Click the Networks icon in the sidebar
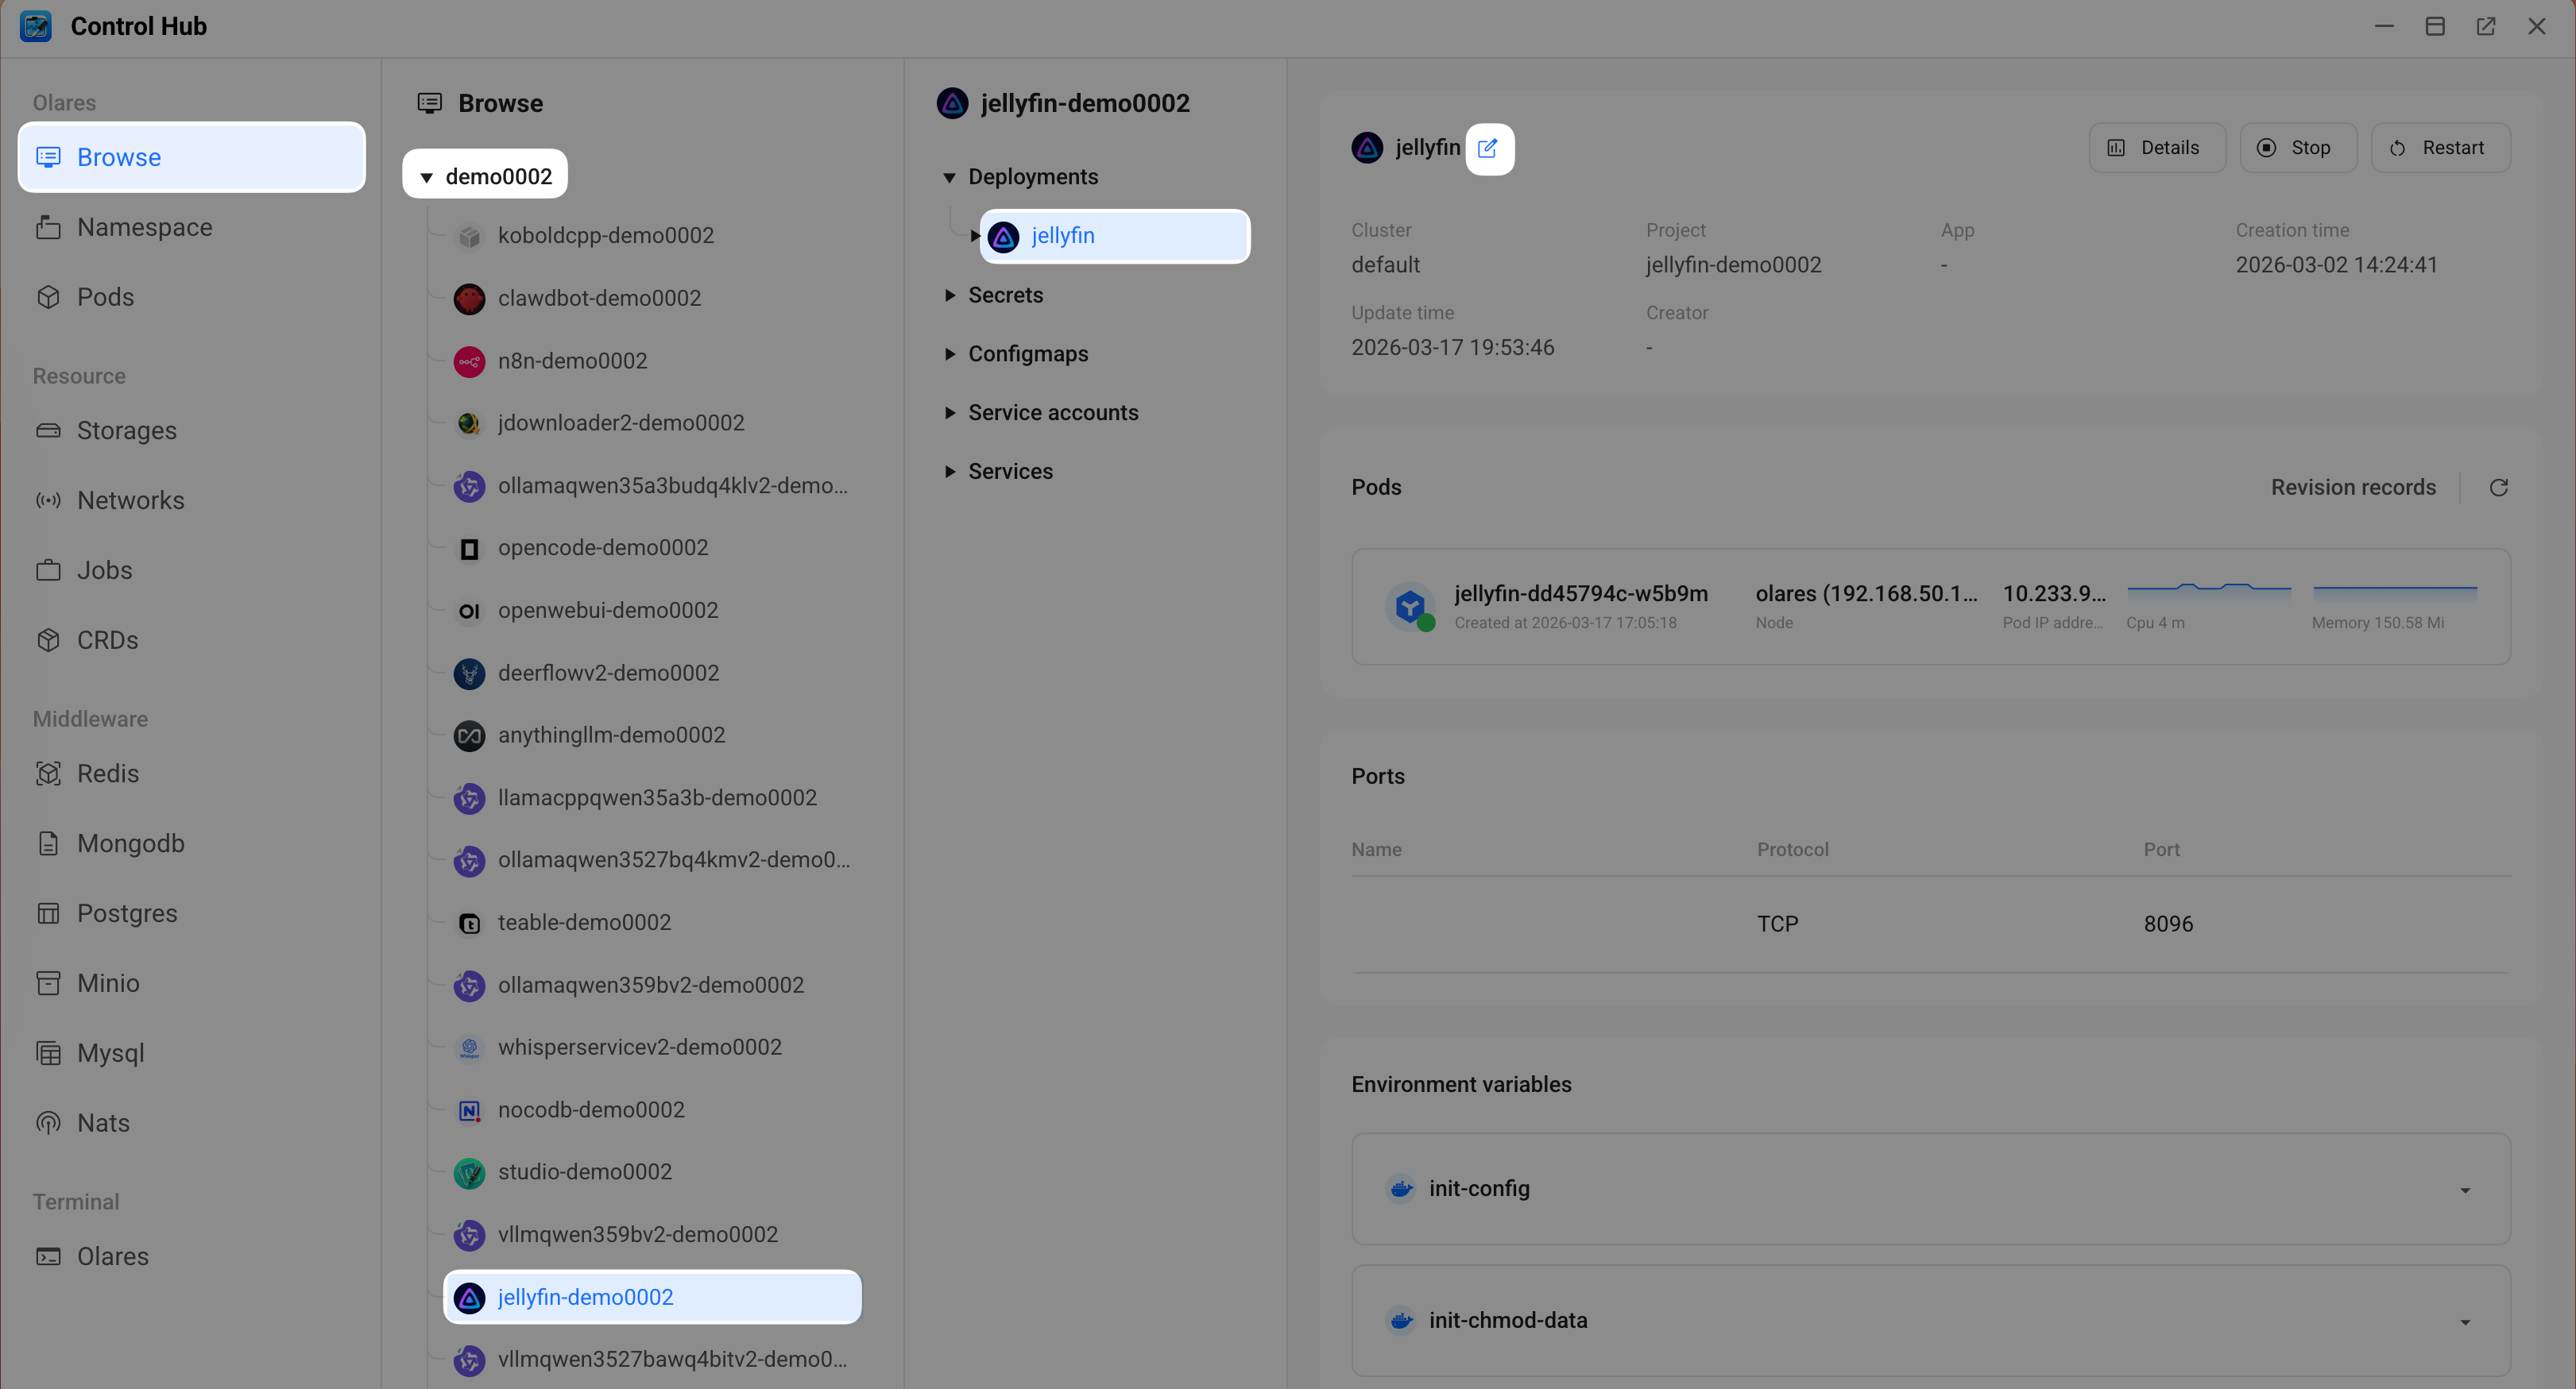Screen dimensions: 2576x1389 49,500
